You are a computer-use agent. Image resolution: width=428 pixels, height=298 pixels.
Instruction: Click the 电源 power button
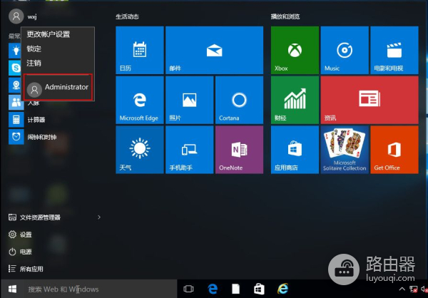click(26, 252)
